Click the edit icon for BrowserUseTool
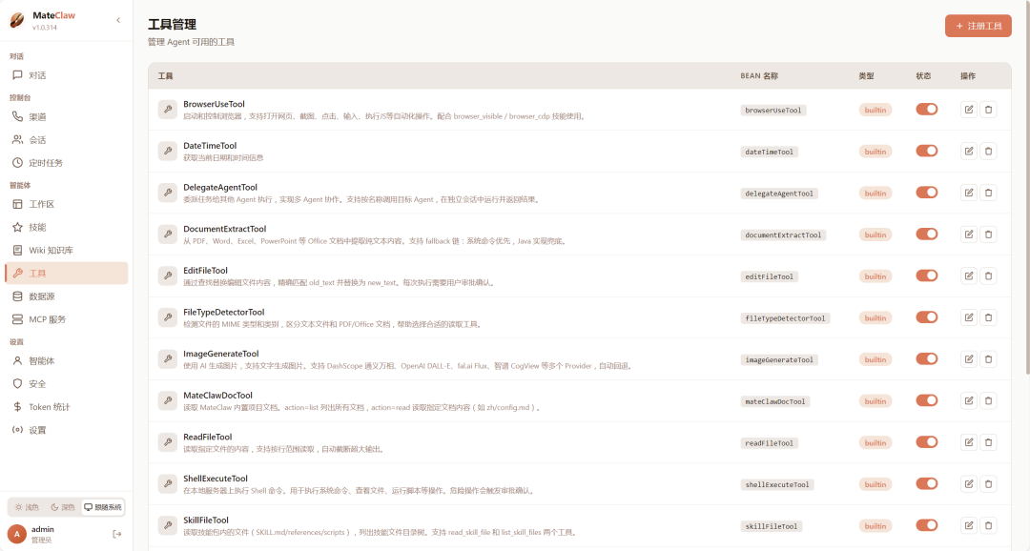Viewport: 1030px width, 551px height. click(x=969, y=110)
